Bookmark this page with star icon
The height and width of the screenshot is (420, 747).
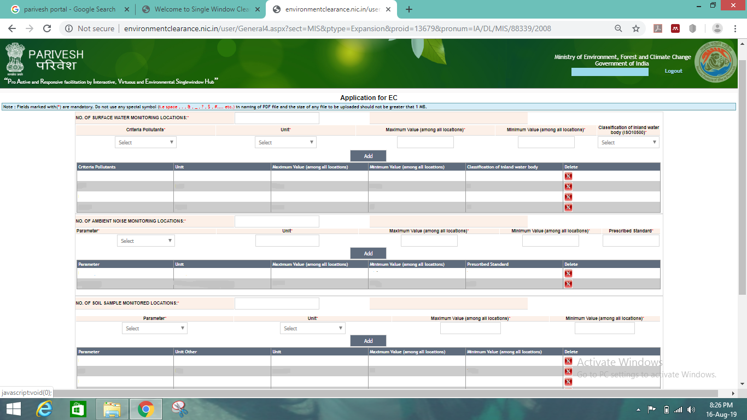pos(636,28)
